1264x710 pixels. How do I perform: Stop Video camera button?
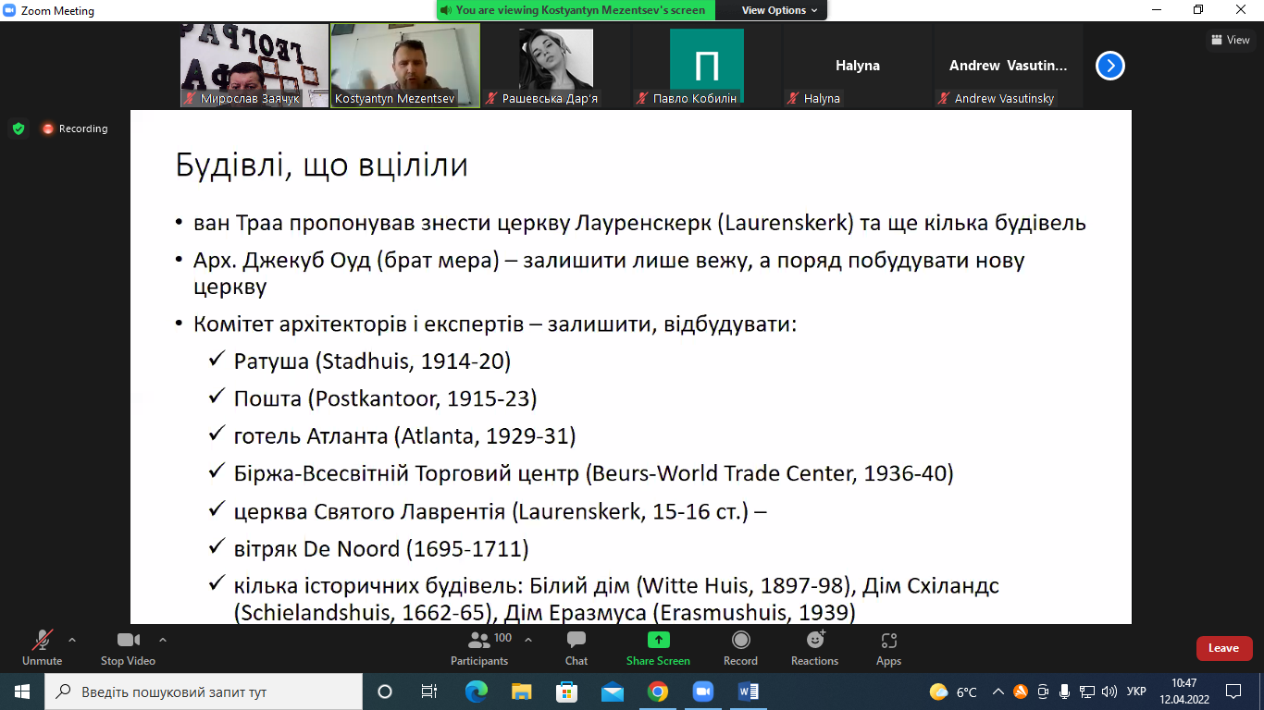(x=128, y=647)
